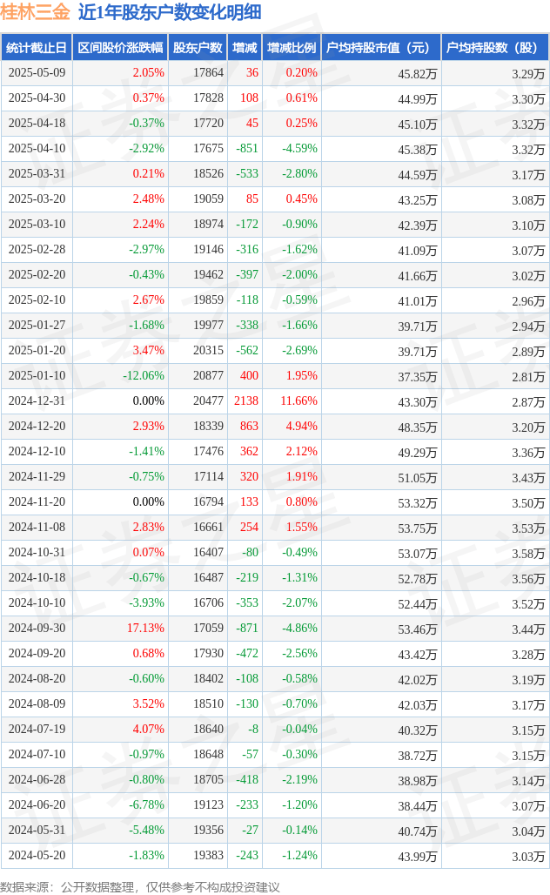
Task: Select the 3.58万 average shares cell
Action: (x=528, y=553)
